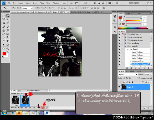Select animation frame 1 thumbnail
The width and height of the screenshot is (154, 120).
click(15, 100)
